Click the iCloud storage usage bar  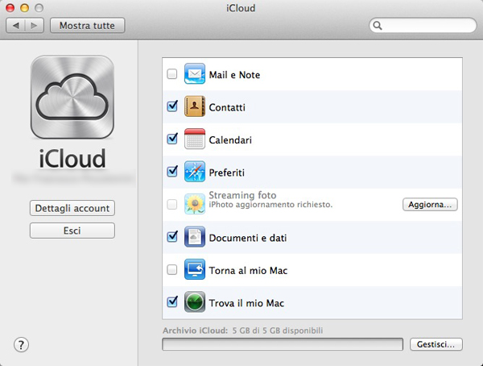tap(283, 344)
